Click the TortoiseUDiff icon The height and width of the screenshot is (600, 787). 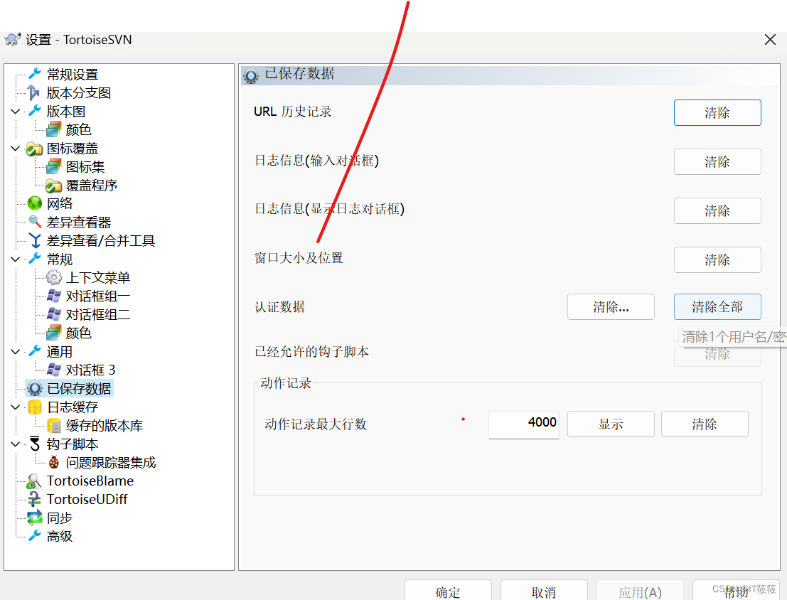34,499
